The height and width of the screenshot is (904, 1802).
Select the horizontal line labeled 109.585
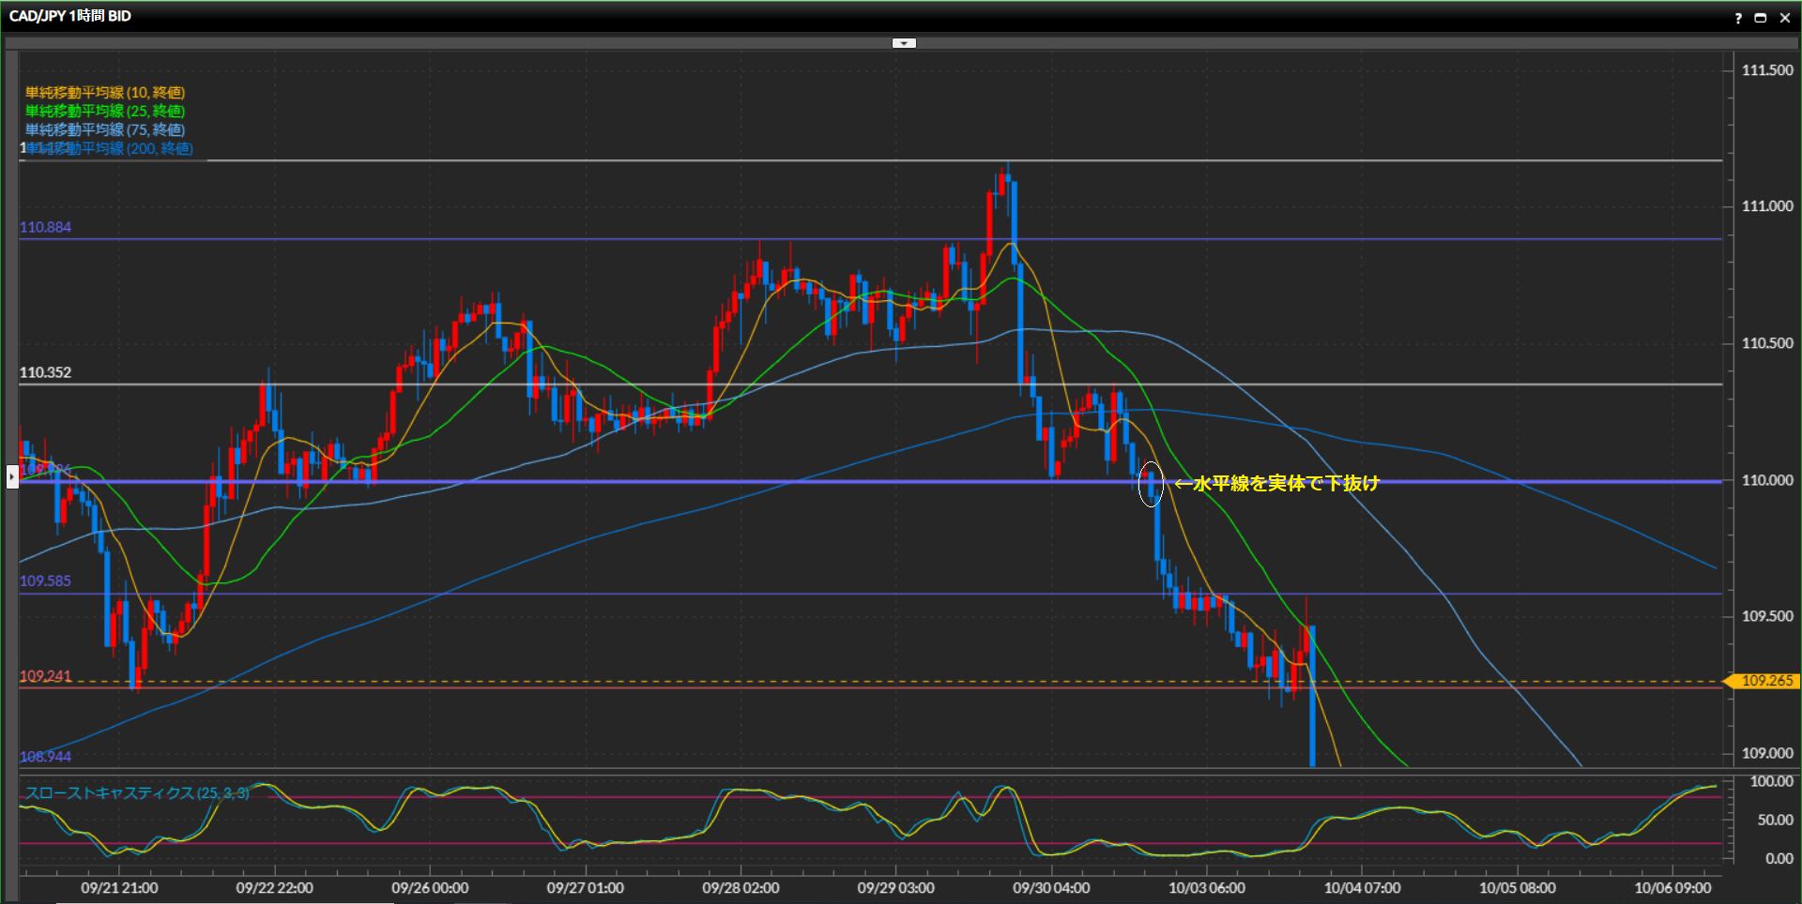click(x=845, y=594)
